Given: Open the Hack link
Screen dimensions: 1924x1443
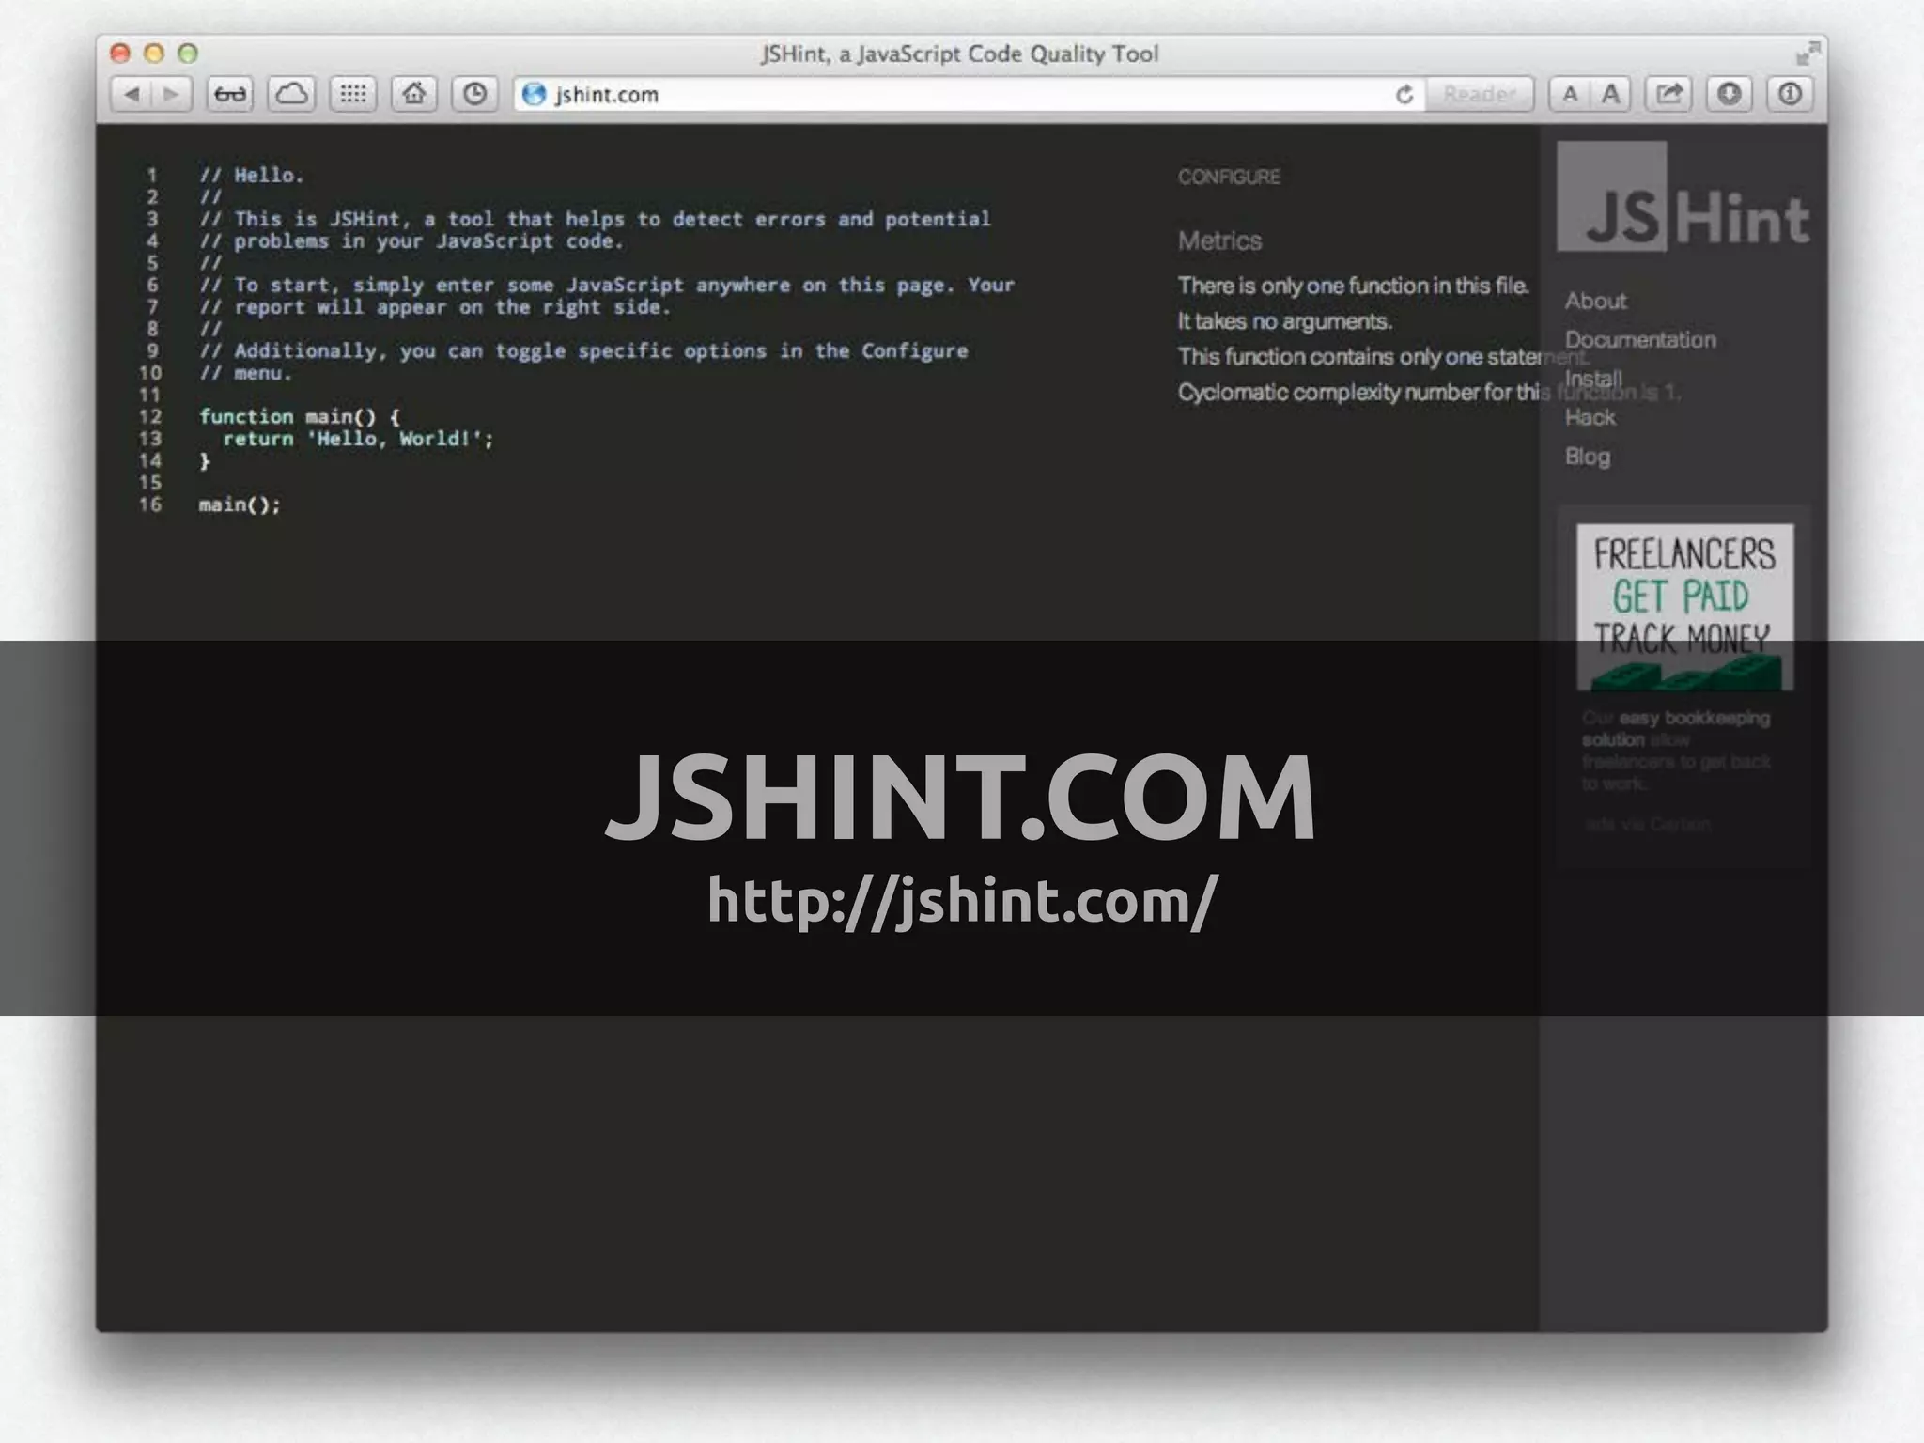Looking at the screenshot, I should coord(1590,417).
